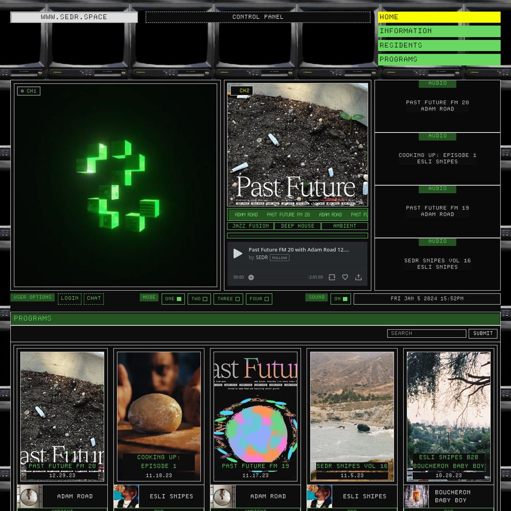Click the share icon in audio player
The height and width of the screenshot is (511, 511).
(x=358, y=277)
